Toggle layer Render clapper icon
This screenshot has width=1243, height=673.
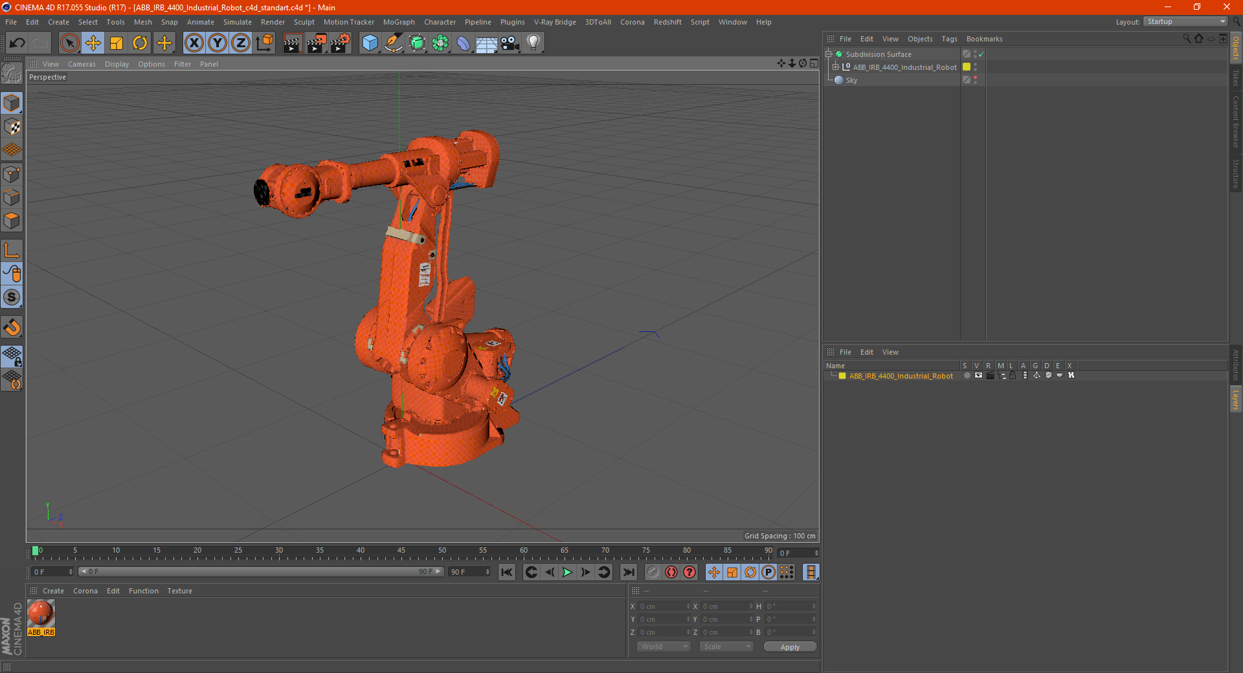click(x=990, y=375)
